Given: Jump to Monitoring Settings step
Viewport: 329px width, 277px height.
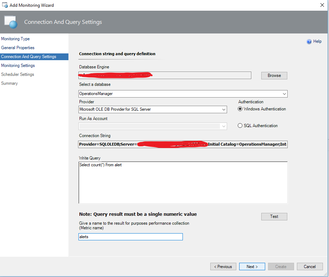Looking at the screenshot, I should (18, 66).
